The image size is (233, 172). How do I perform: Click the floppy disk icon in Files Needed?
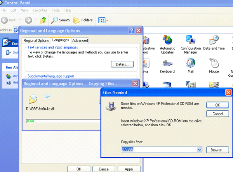(x=111, y=106)
